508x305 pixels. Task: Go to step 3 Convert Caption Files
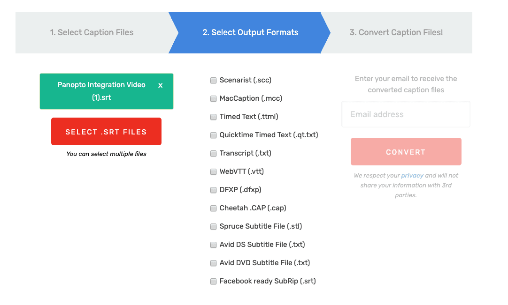pos(396,33)
